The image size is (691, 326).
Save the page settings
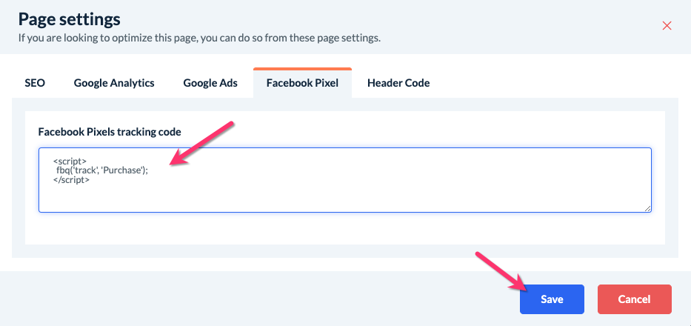point(552,299)
